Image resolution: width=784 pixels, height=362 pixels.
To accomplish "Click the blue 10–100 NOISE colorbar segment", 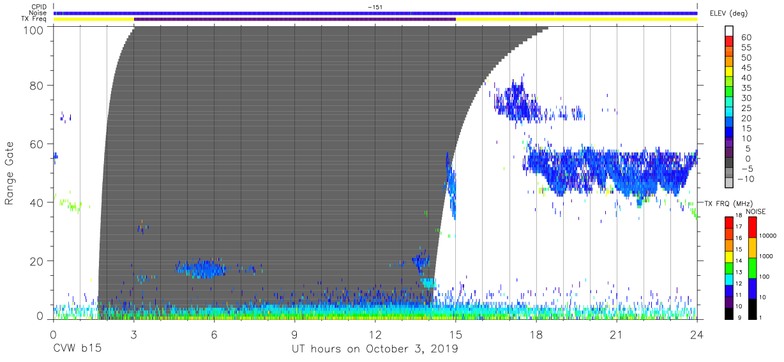I will point(752,288).
